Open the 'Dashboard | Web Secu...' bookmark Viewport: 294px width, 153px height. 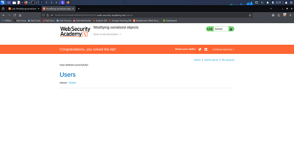tap(147, 20)
